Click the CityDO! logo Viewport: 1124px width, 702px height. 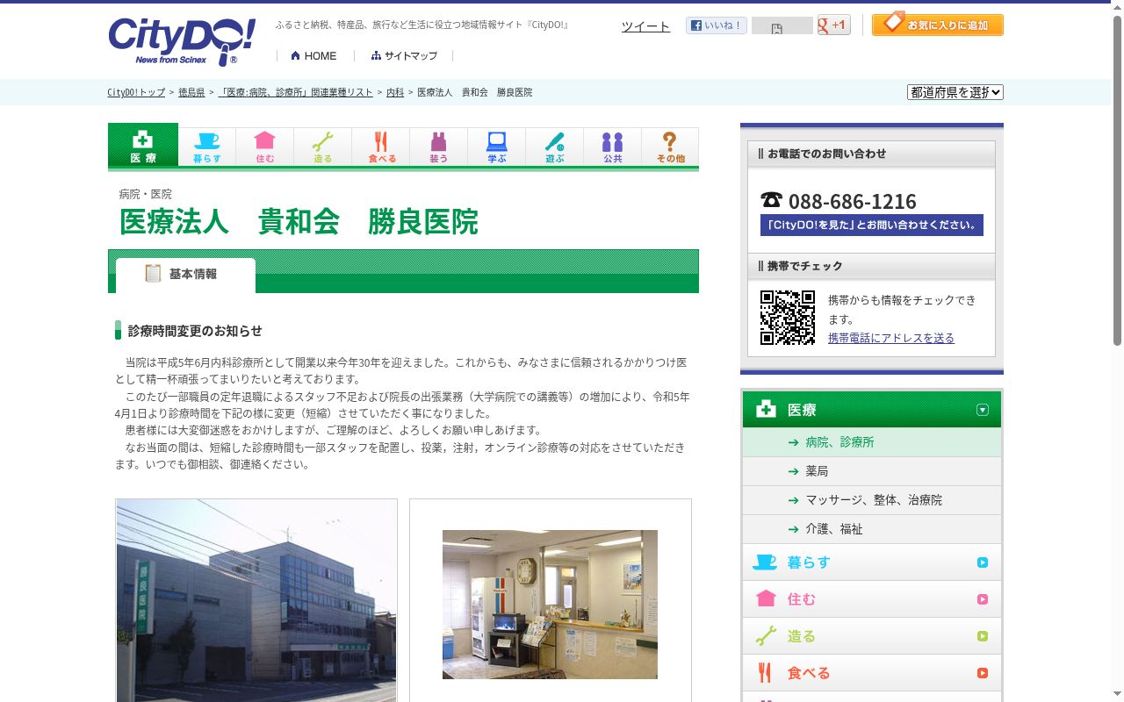point(182,41)
